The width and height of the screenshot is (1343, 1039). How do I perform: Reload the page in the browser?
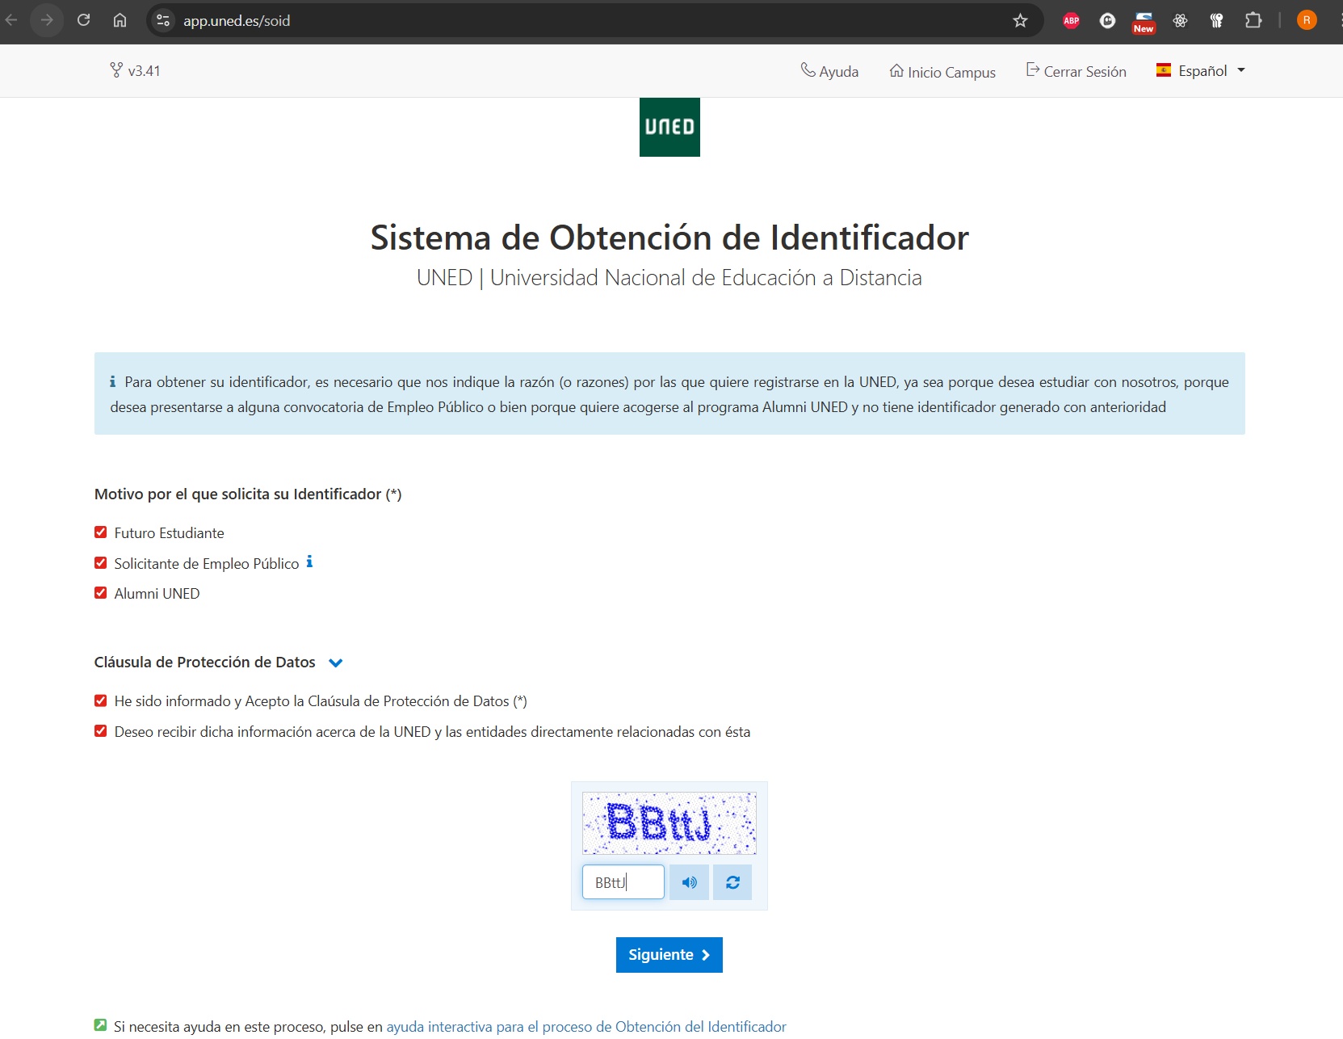tap(83, 21)
